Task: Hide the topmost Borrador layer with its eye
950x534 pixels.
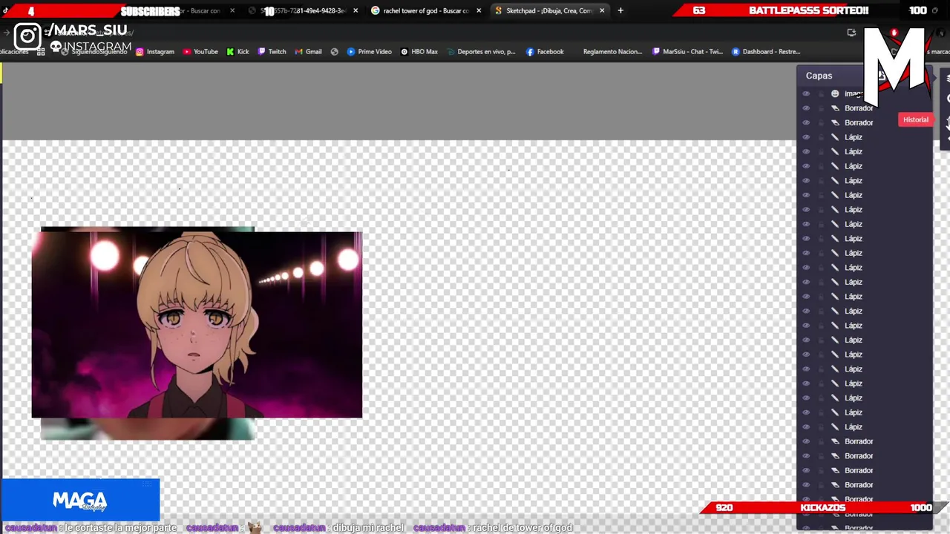Action: pos(806,108)
